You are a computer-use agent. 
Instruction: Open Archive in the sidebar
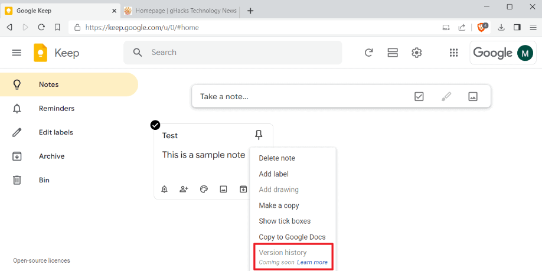(69, 156)
